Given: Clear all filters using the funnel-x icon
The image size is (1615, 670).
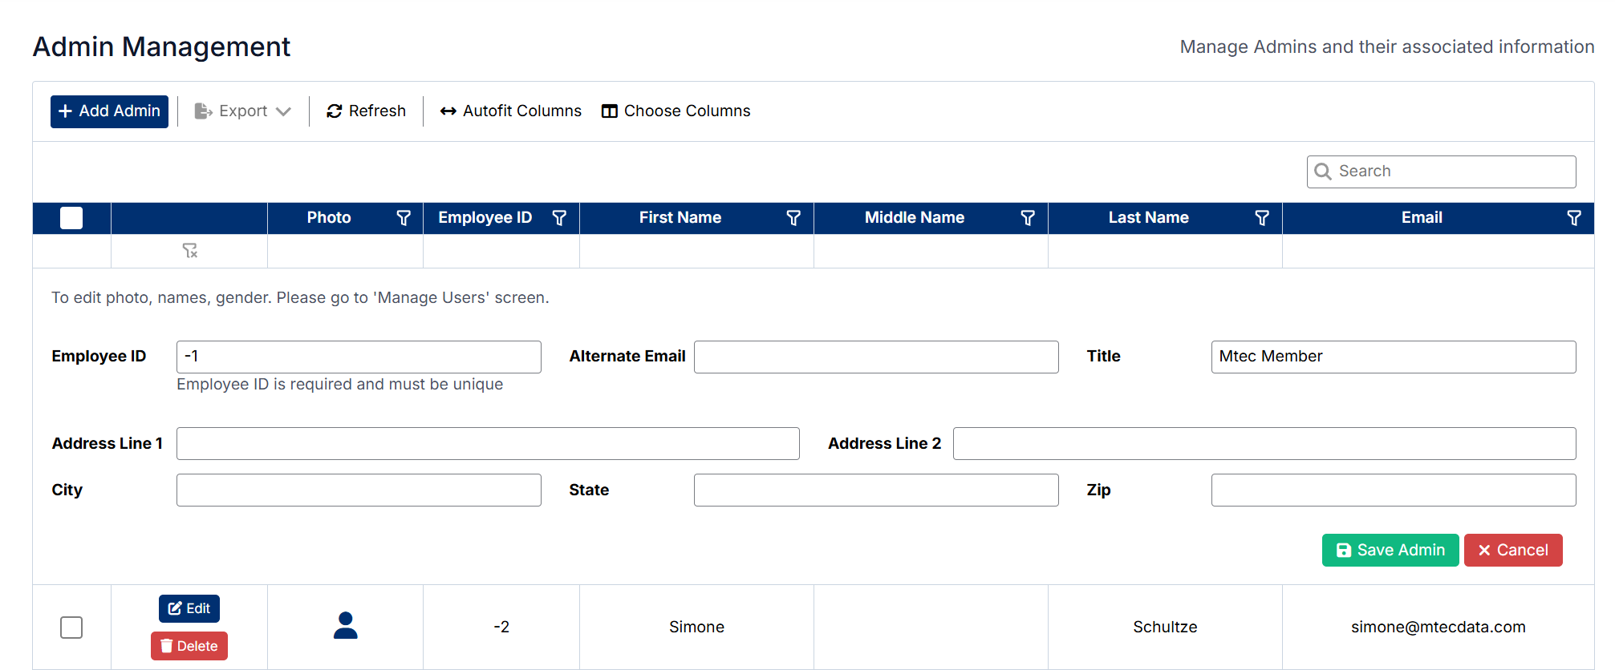Looking at the screenshot, I should [x=189, y=251].
